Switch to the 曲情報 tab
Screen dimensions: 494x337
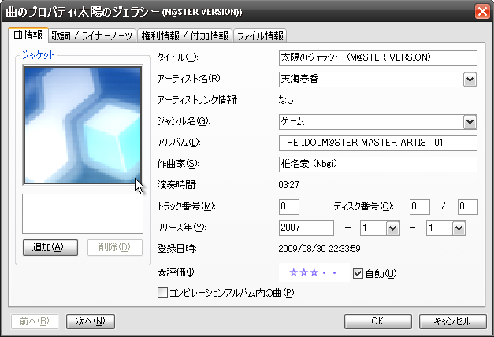pyautogui.click(x=28, y=35)
